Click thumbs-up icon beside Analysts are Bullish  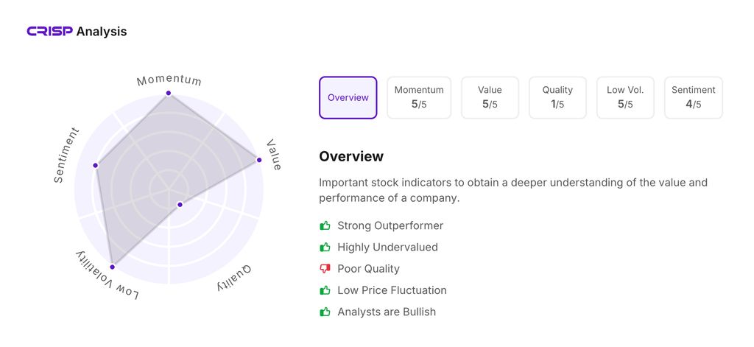(325, 312)
